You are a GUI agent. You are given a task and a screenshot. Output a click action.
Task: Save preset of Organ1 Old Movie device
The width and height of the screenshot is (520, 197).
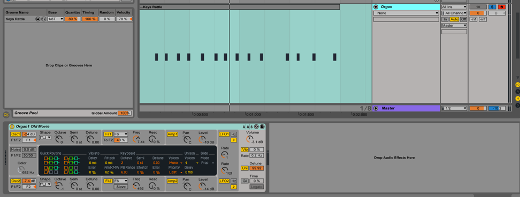click(x=262, y=126)
